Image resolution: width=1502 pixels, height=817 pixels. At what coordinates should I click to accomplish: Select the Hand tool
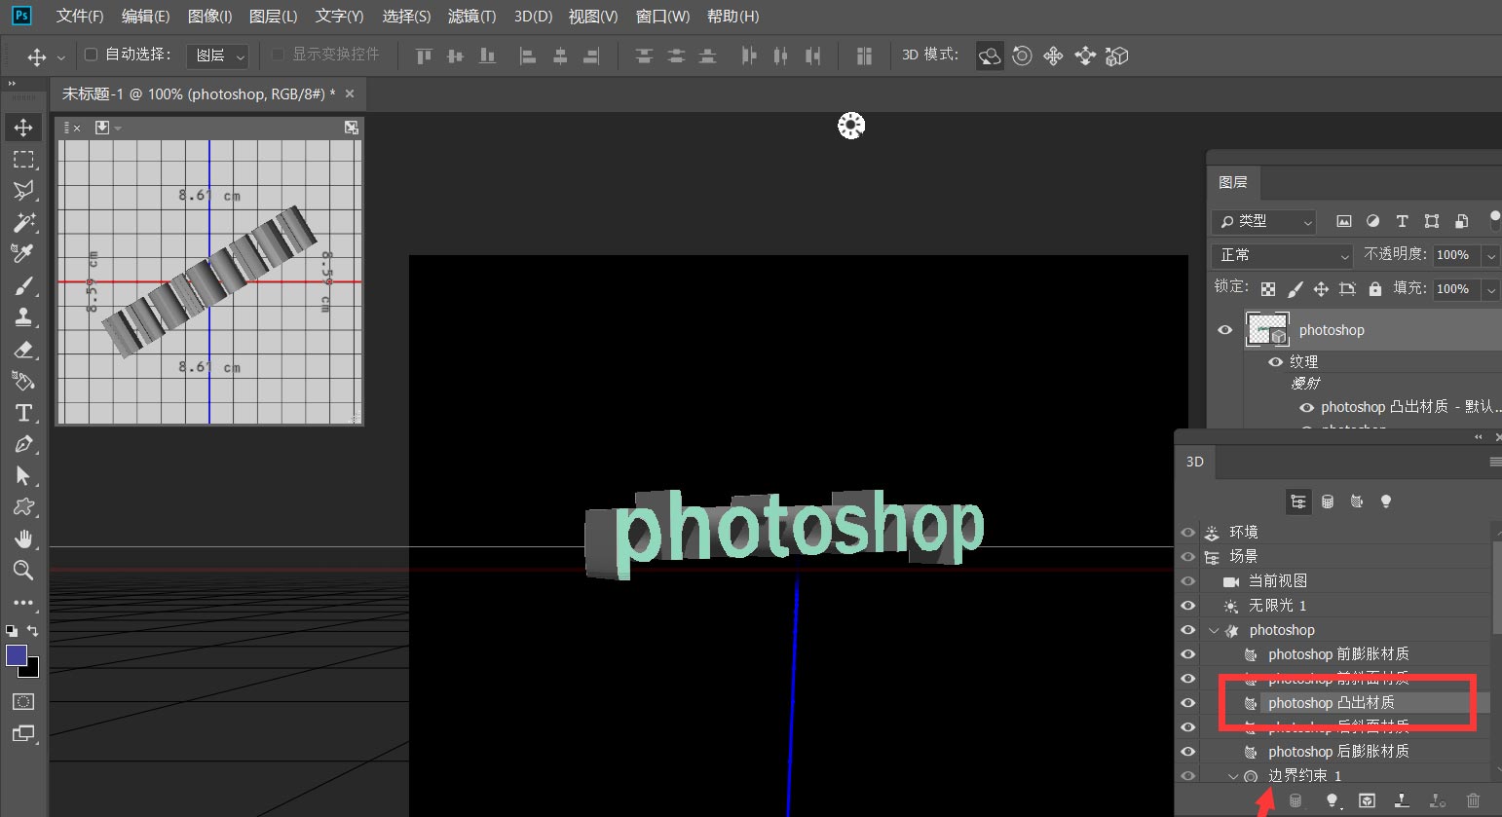(x=23, y=538)
